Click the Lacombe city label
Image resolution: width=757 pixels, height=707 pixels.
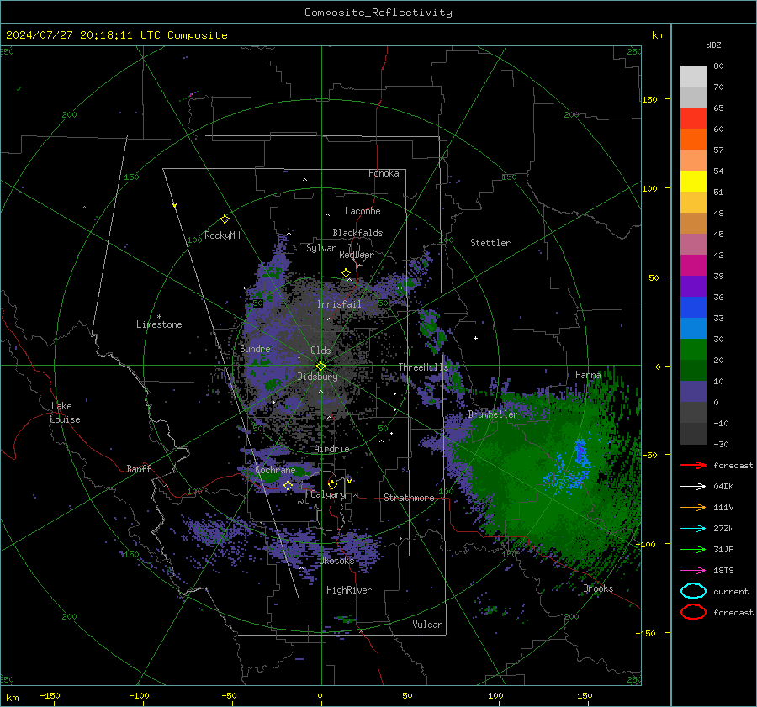point(363,211)
